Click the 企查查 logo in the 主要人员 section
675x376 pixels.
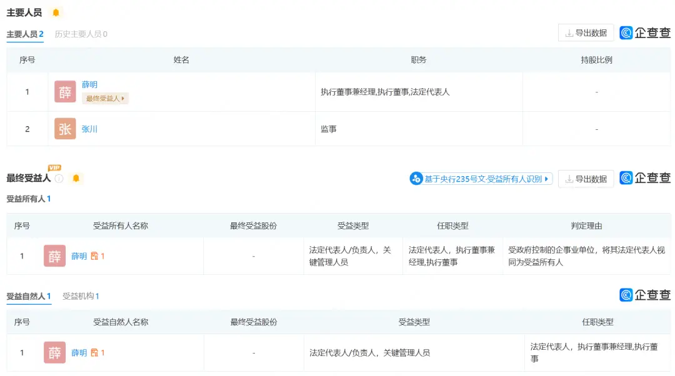point(645,33)
